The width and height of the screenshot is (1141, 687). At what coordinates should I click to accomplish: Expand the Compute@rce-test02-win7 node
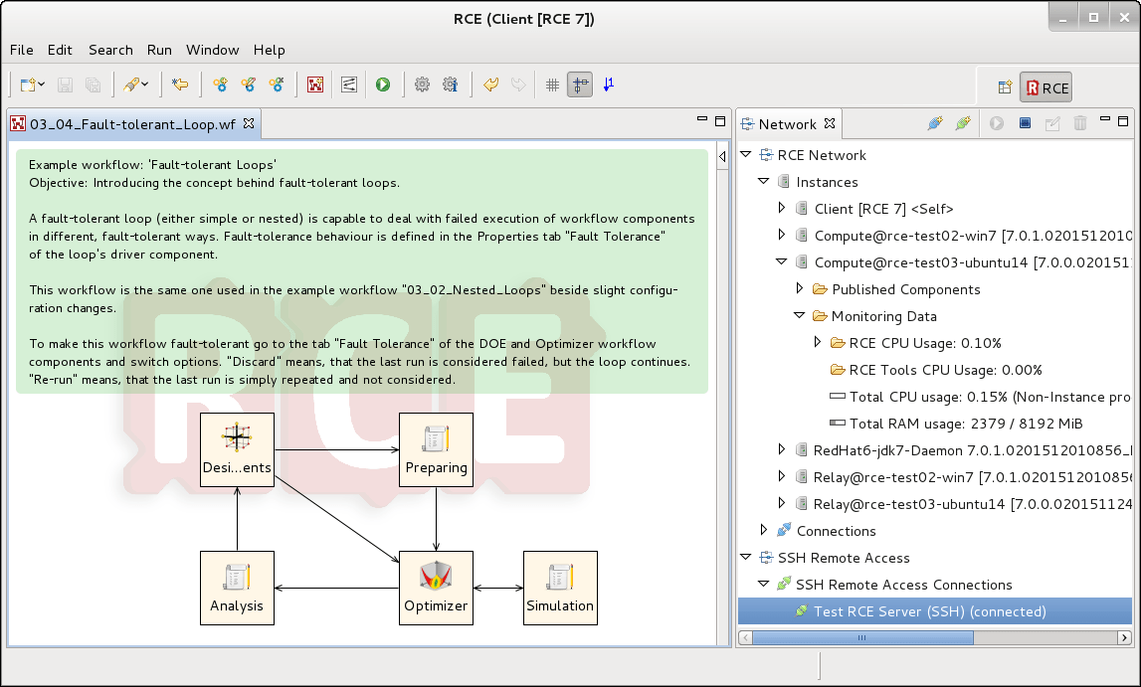pos(782,235)
